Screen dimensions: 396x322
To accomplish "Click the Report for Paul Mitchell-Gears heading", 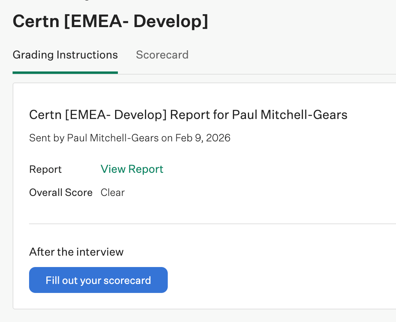I will [x=188, y=115].
